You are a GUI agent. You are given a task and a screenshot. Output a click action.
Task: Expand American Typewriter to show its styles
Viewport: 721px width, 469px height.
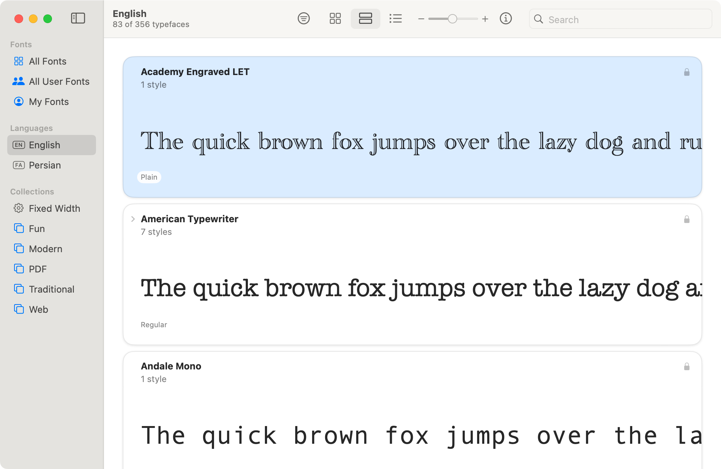[x=133, y=219]
